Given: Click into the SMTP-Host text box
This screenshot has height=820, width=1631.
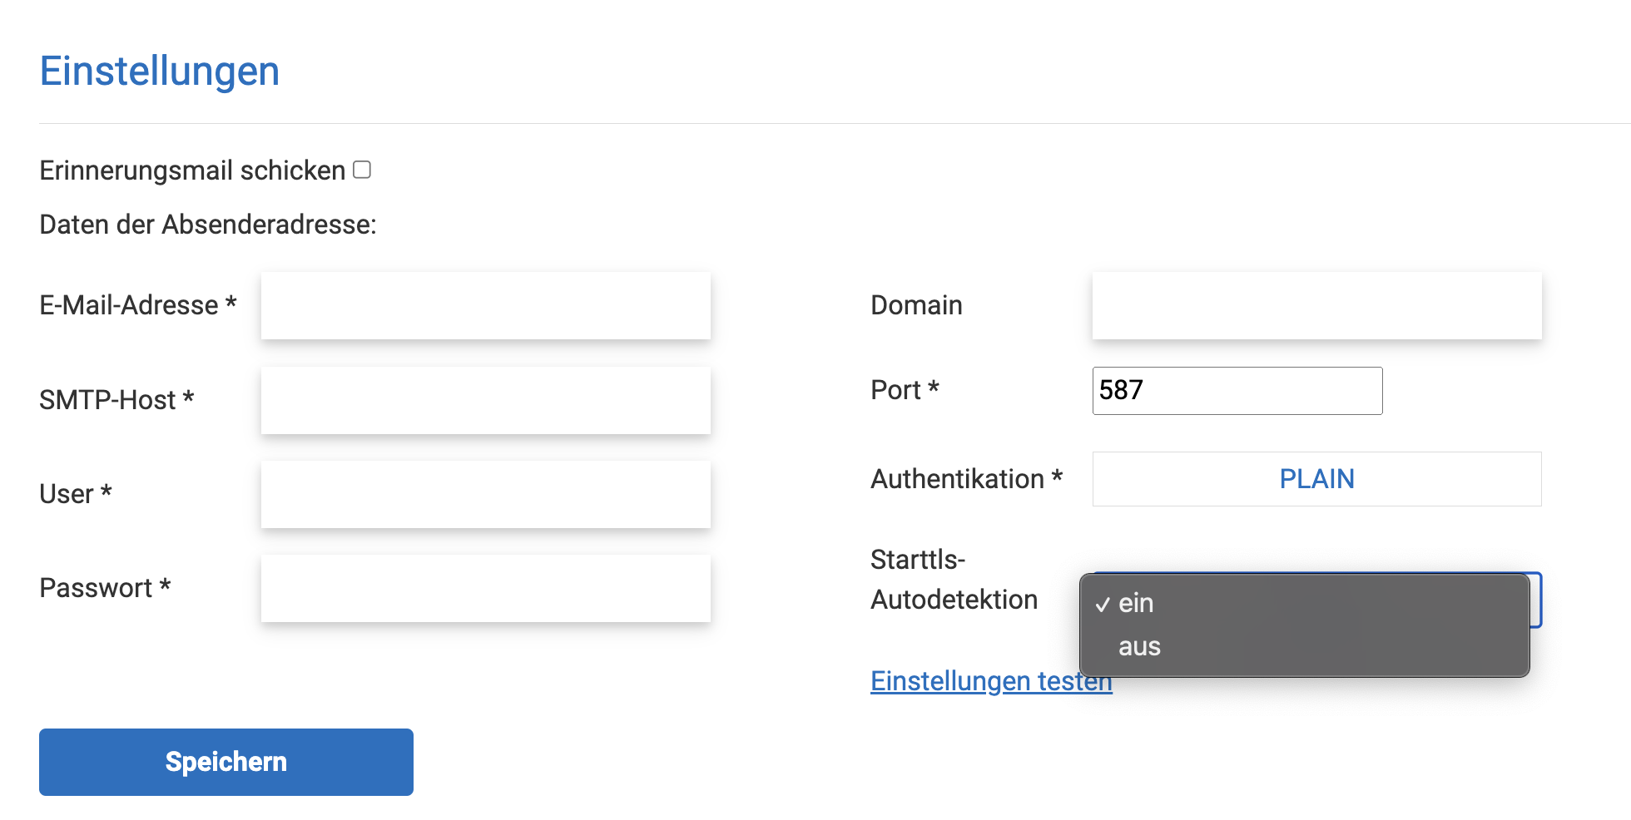Looking at the screenshot, I should pos(485,400).
